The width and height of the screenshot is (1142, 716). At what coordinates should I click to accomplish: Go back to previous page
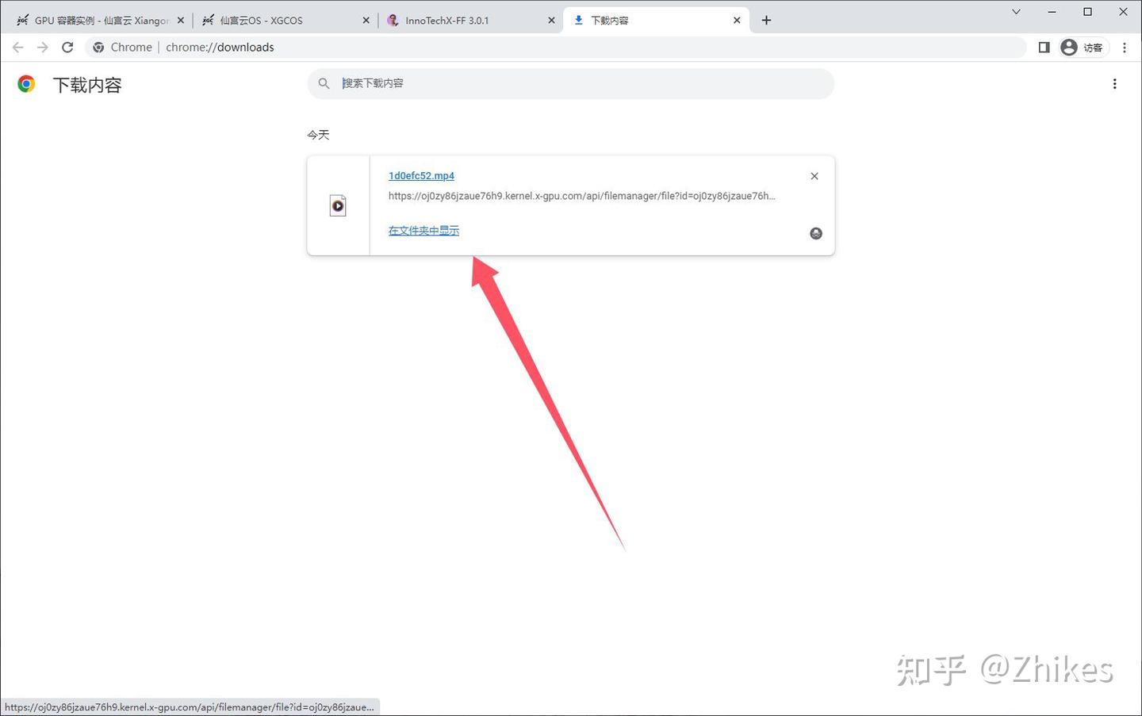(18, 48)
